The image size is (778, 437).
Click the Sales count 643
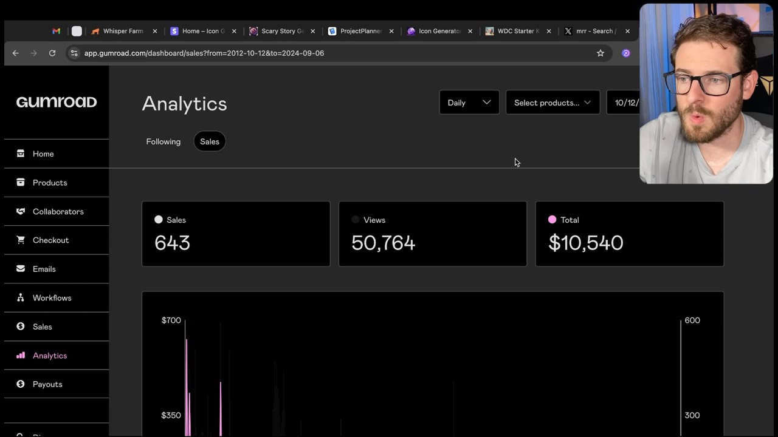click(x=173, y=243)
